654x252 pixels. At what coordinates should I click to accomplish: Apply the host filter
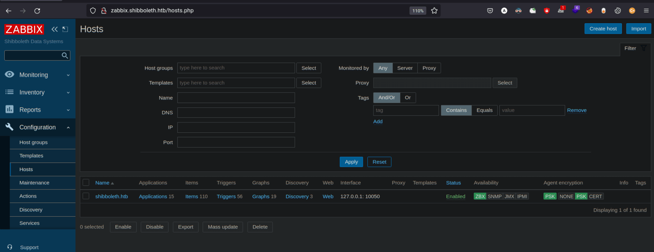coord(351,162)
